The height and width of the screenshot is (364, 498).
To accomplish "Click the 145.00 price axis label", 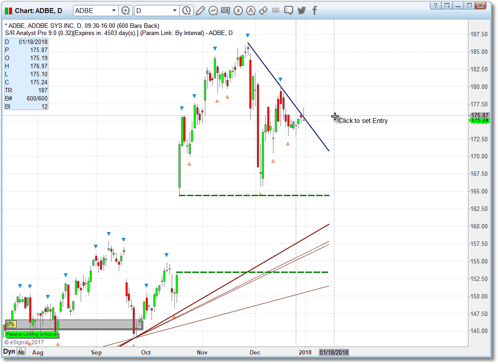I will point(479,331).
